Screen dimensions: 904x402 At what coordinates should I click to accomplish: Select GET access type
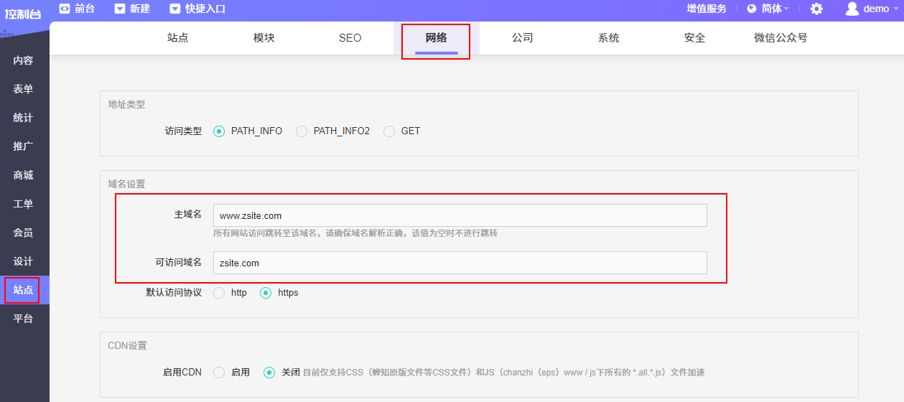[389, 131]
